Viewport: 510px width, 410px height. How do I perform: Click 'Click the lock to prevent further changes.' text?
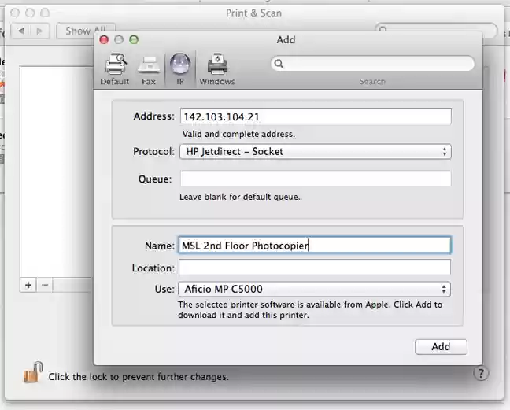[x=139, y=377]
